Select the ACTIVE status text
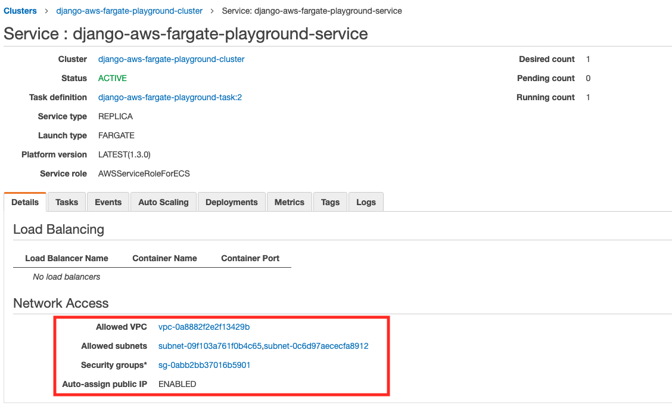The width and height of the screenshot is (672, 418). [112, 78]
